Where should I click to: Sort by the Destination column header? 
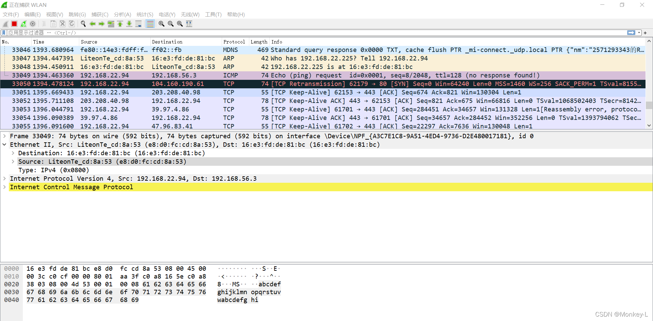(186, 42)
